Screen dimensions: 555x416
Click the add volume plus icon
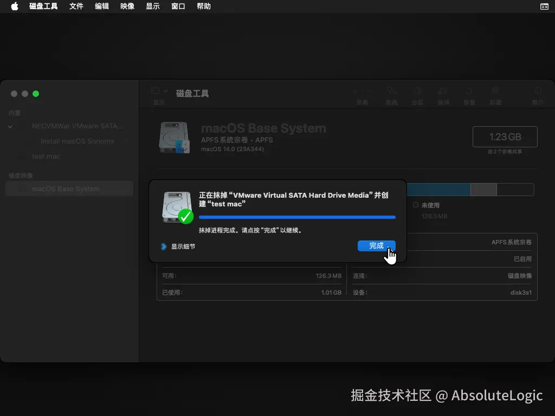click(356, 91)
